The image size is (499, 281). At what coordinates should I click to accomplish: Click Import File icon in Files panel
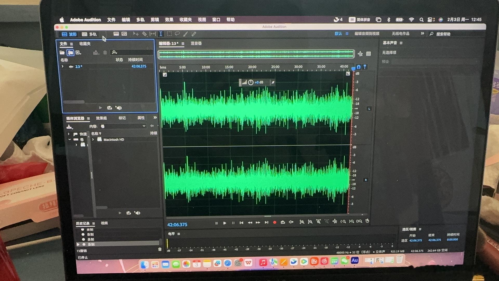tap(70, 53)
